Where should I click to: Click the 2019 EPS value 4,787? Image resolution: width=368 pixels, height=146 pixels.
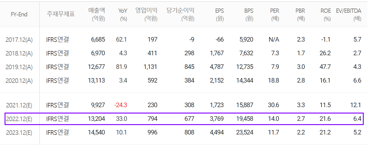(217, 67)
